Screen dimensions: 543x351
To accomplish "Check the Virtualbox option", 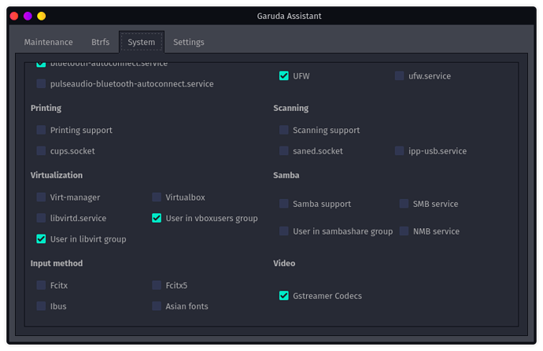I will (x=157, y=197).
